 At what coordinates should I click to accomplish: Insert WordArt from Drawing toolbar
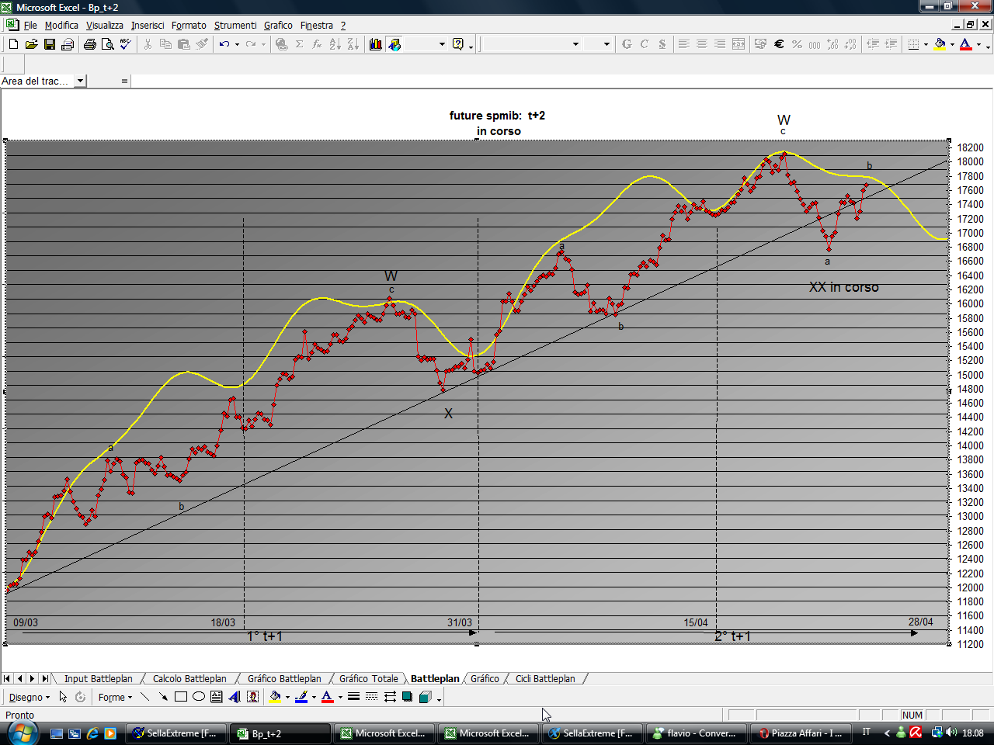[235, 697]
